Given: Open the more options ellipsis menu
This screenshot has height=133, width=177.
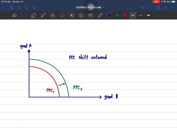Looking at the screenshot, I should coord(173,7).
